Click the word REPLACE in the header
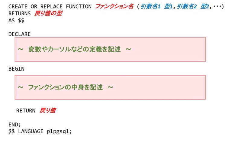The height and width of the screenshot is (141, 232). click(x=51, y=6)
